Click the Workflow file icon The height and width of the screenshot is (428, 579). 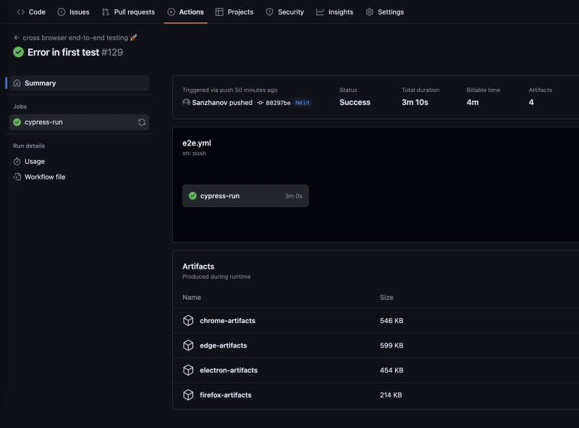tap(17, 177)
